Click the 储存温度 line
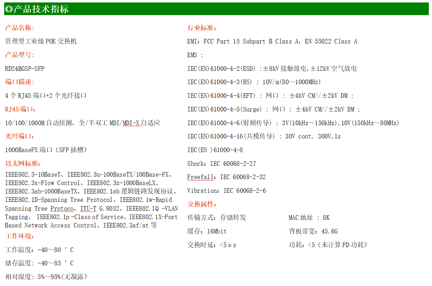 click(39, 263)
